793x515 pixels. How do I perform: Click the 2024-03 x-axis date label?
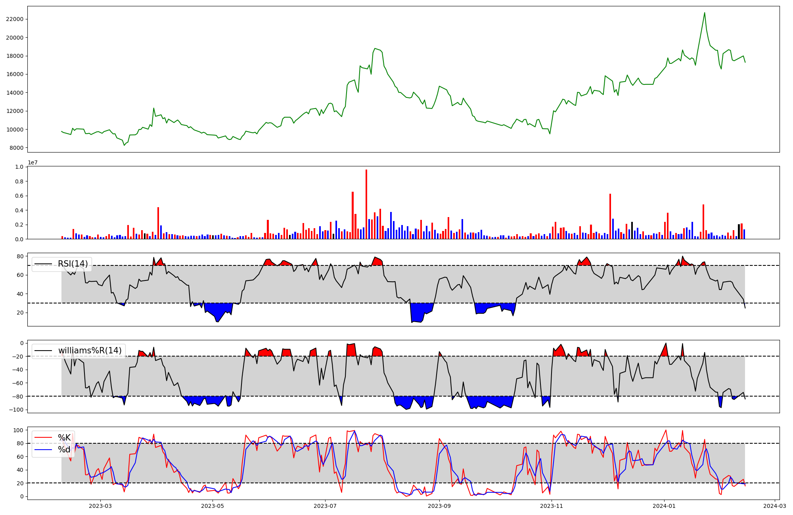click(775, 506)
